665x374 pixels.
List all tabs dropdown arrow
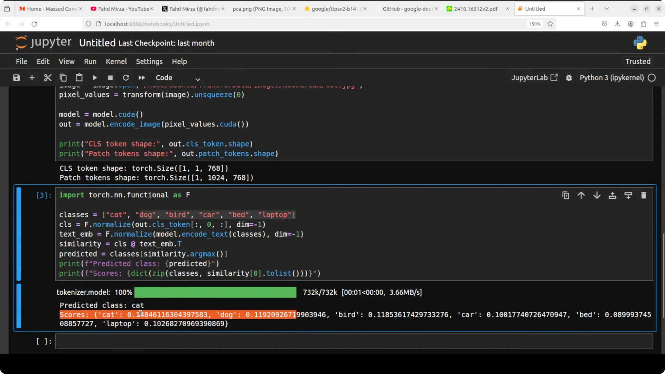click(606, 9)
